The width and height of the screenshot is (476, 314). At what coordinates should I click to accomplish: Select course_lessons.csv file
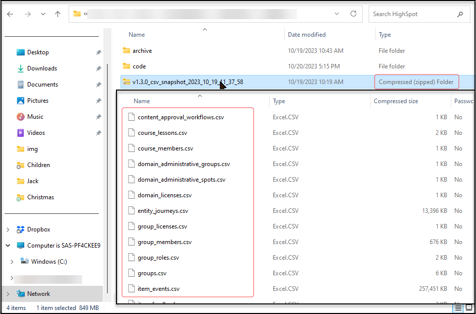click(x=162, y=133)
